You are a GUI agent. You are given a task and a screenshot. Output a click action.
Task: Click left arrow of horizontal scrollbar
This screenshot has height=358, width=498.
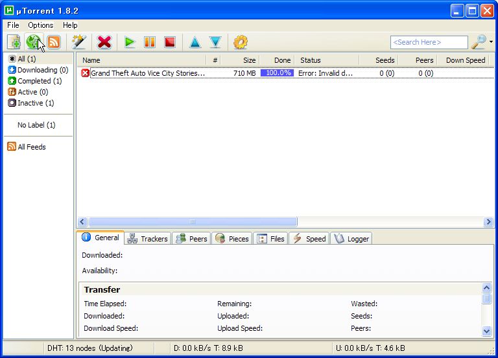(x=82, y=221)
